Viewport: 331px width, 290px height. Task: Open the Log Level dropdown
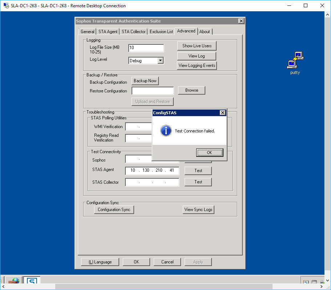pyautogui.click(x=161, y=61)
